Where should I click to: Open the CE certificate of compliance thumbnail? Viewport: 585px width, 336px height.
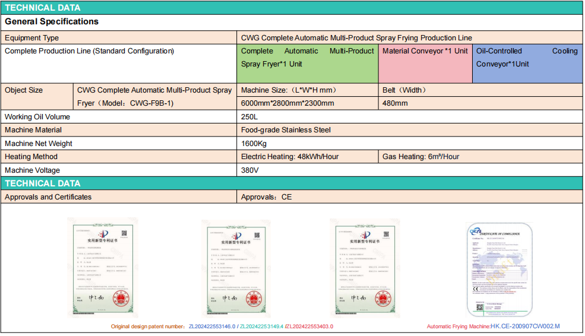[500, 269]
